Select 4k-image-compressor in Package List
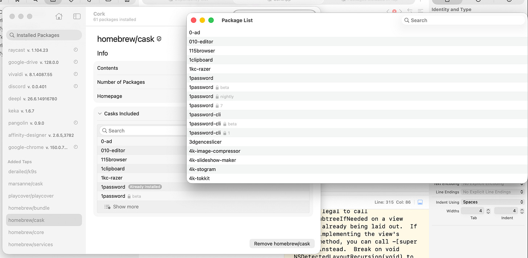This screenshot has width=528, height=258. pyautogui.click(x=357, y=151)
